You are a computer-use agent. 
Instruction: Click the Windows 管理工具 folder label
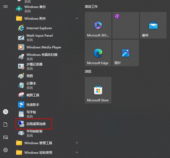click(x=38, y=143)
